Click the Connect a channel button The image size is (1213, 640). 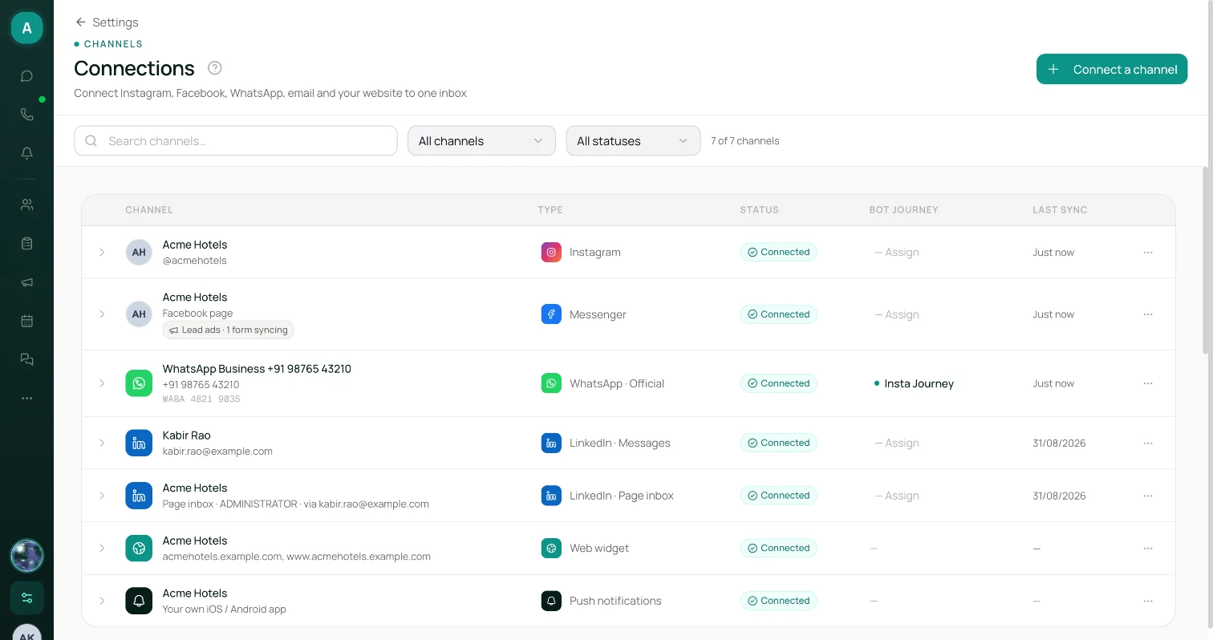pyautogui.click(x=1111, y=69)
